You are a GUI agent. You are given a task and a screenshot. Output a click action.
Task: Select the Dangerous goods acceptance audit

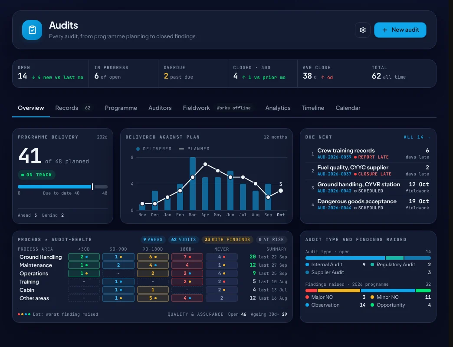[368, 205]
